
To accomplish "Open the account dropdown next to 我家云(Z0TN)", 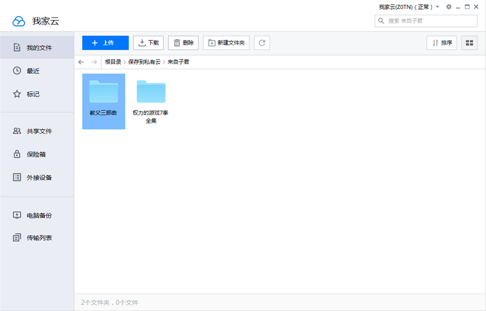I will coord(437,7).
